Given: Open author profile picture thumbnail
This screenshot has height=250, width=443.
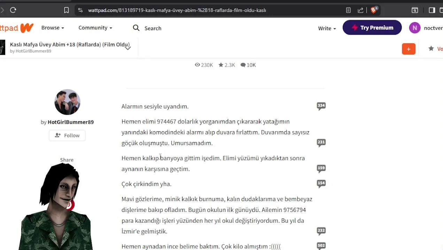Looking at the screenshot, I should pos(67,102).
